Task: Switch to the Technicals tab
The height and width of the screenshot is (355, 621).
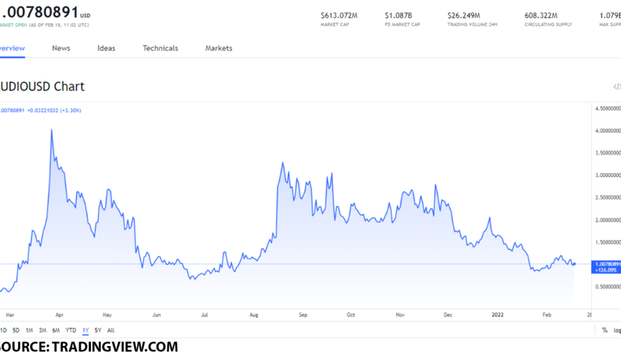Action: point(160,49)
